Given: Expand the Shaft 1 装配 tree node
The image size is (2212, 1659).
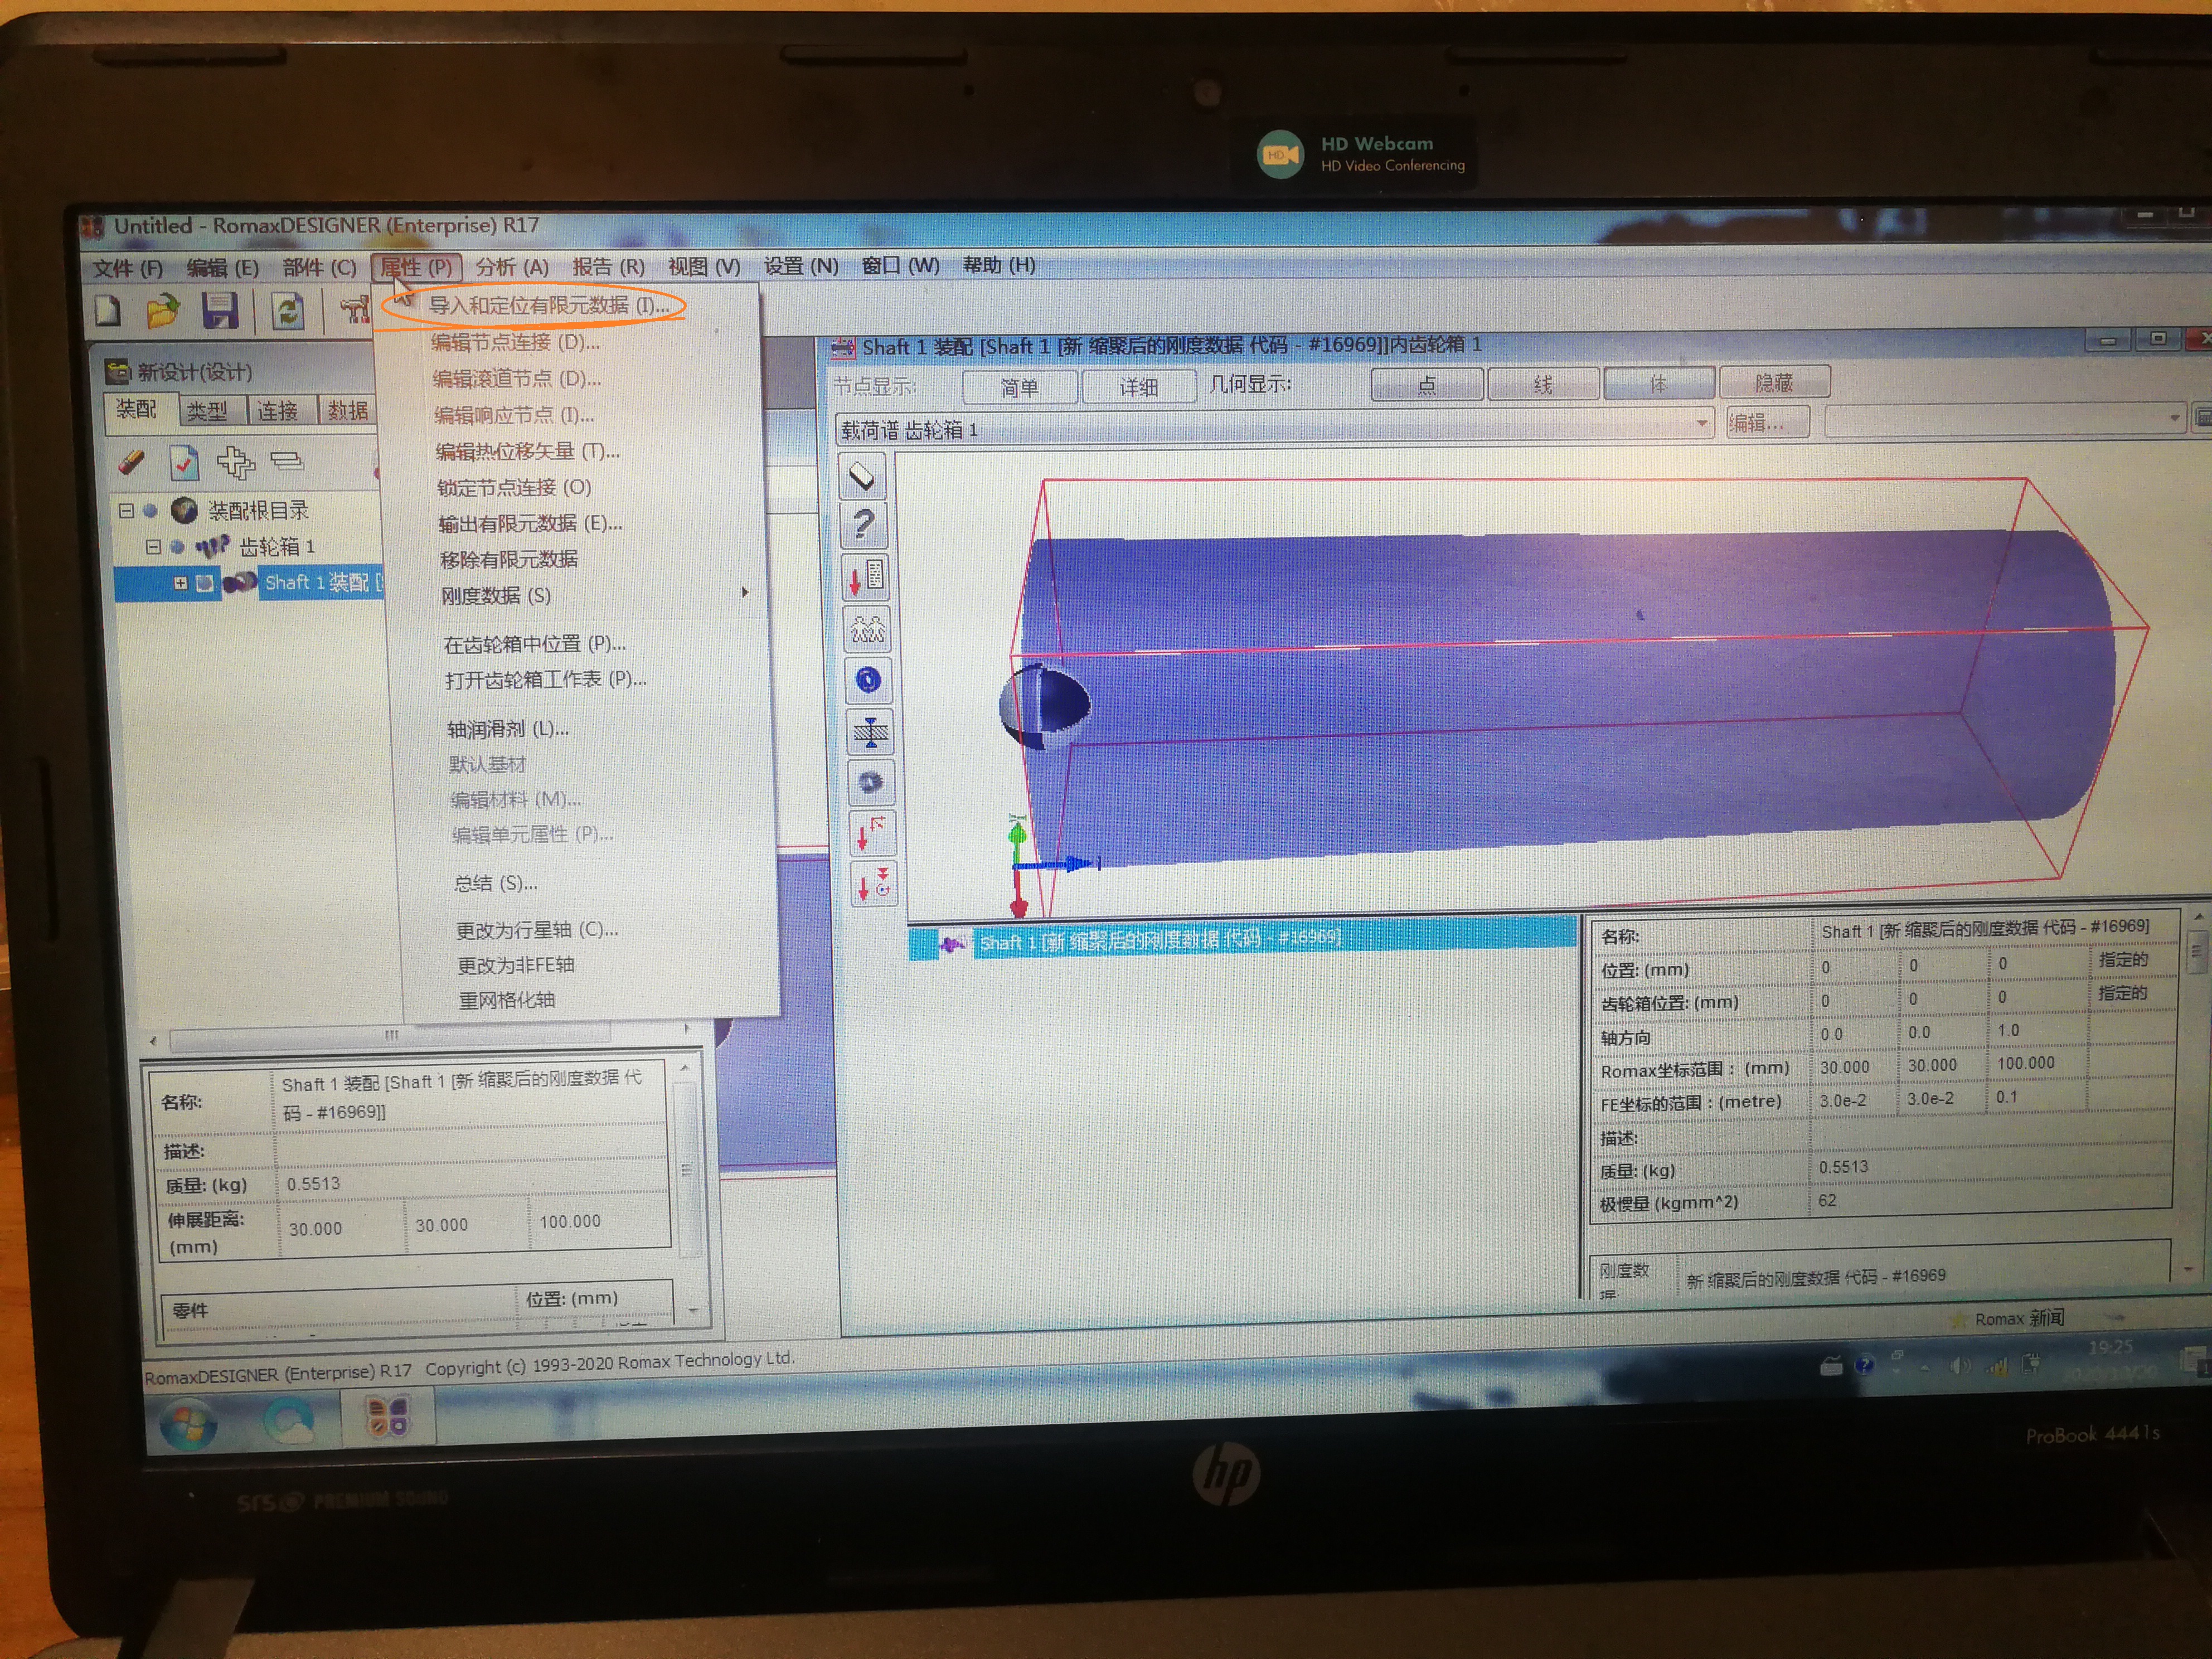Looking at the screenshot, I should 181,583.
